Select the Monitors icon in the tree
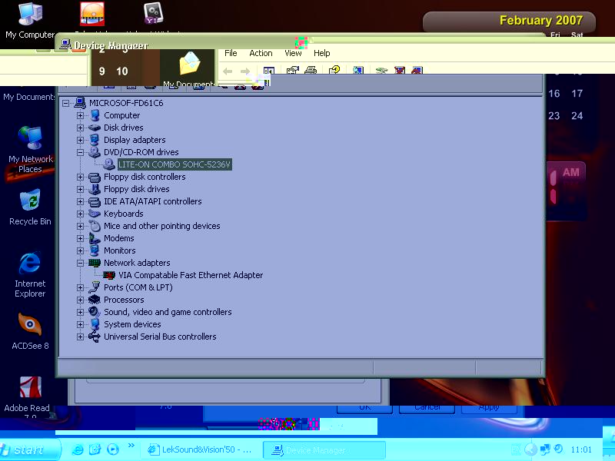Image resolution: width=615 pixels, height=461 pixels. coord(94,250)
